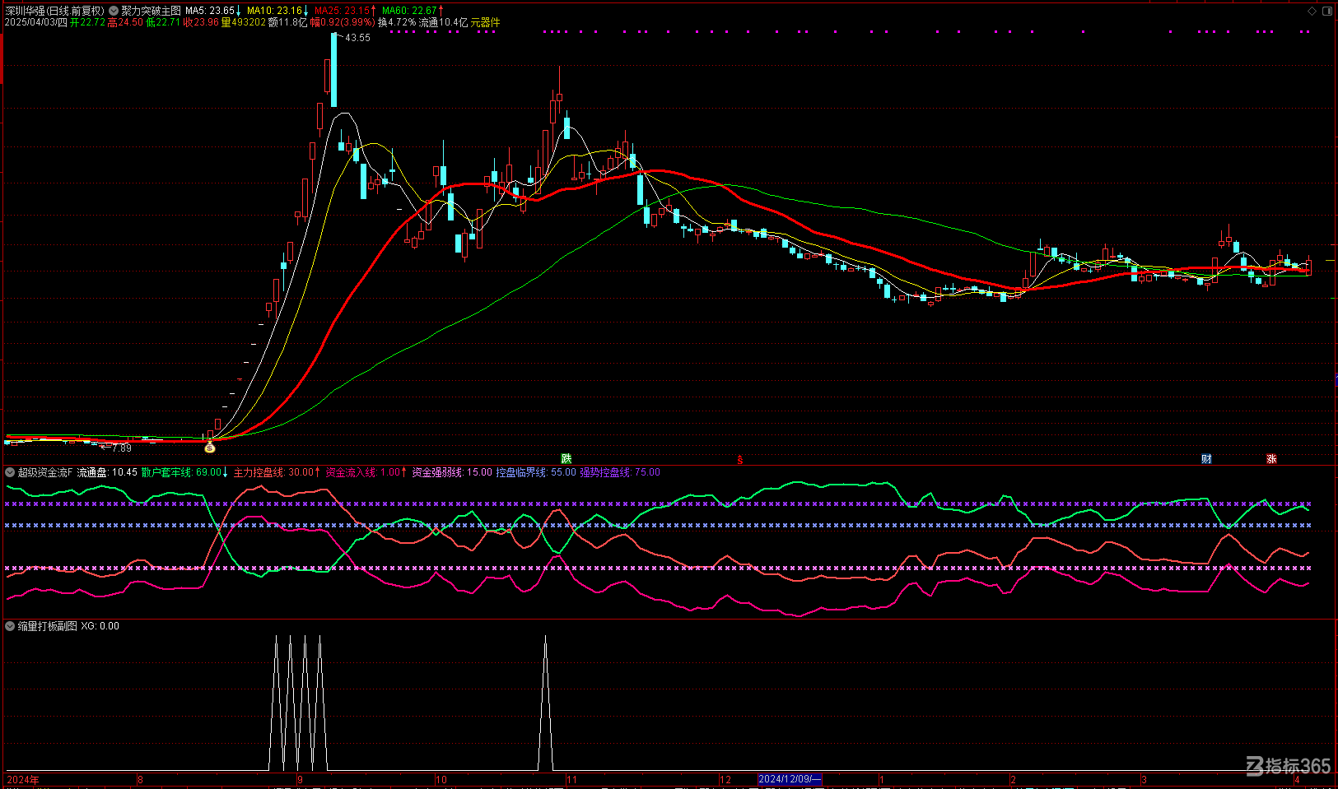The width and height of the screenshot is (1338, 789).
Task: Click the 流通盘: 10.45 label
Action: point(107,472)
